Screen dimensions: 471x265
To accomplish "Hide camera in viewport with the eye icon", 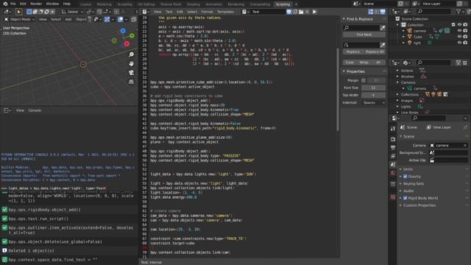I will click(459, 31).
